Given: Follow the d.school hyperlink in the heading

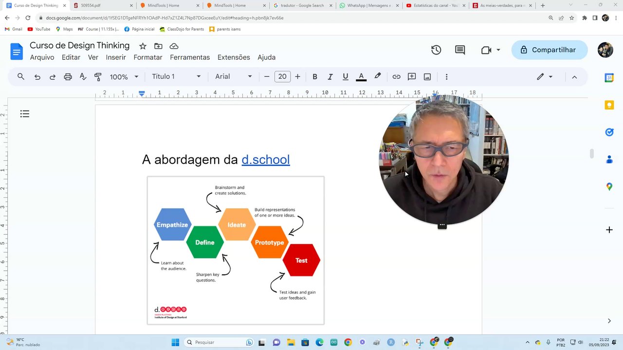Looking at the screenshot, I should [x=266, y=159].
